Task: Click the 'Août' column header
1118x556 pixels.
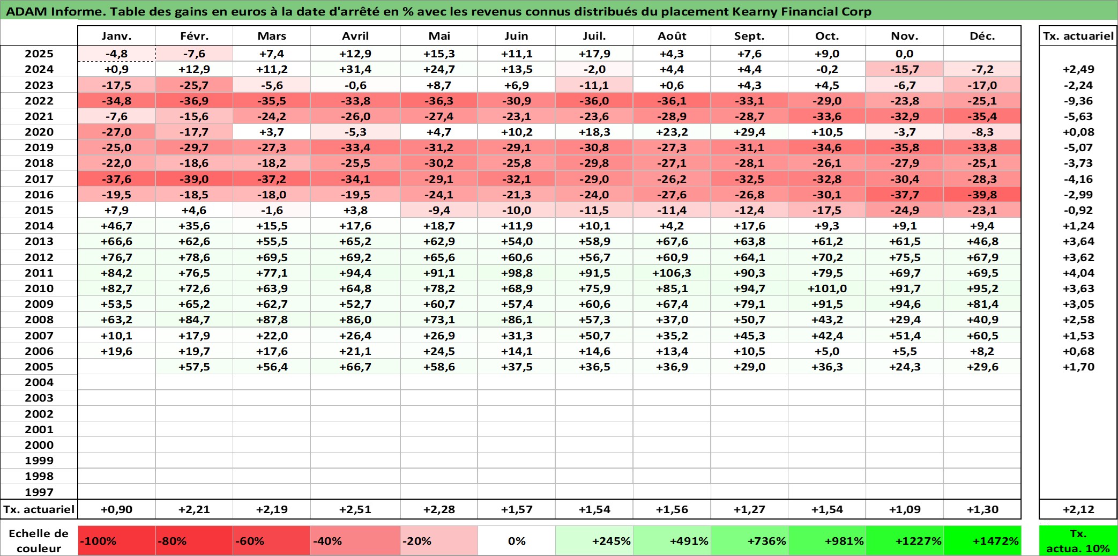Action: tap(672, 36)
